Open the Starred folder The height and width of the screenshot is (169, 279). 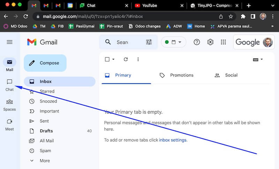point(60,91)
